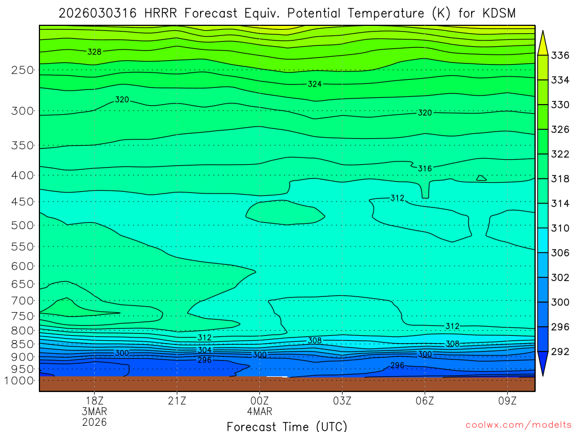Click the 750 pressure axis label

pyautogui.click(x=23, y=316)
